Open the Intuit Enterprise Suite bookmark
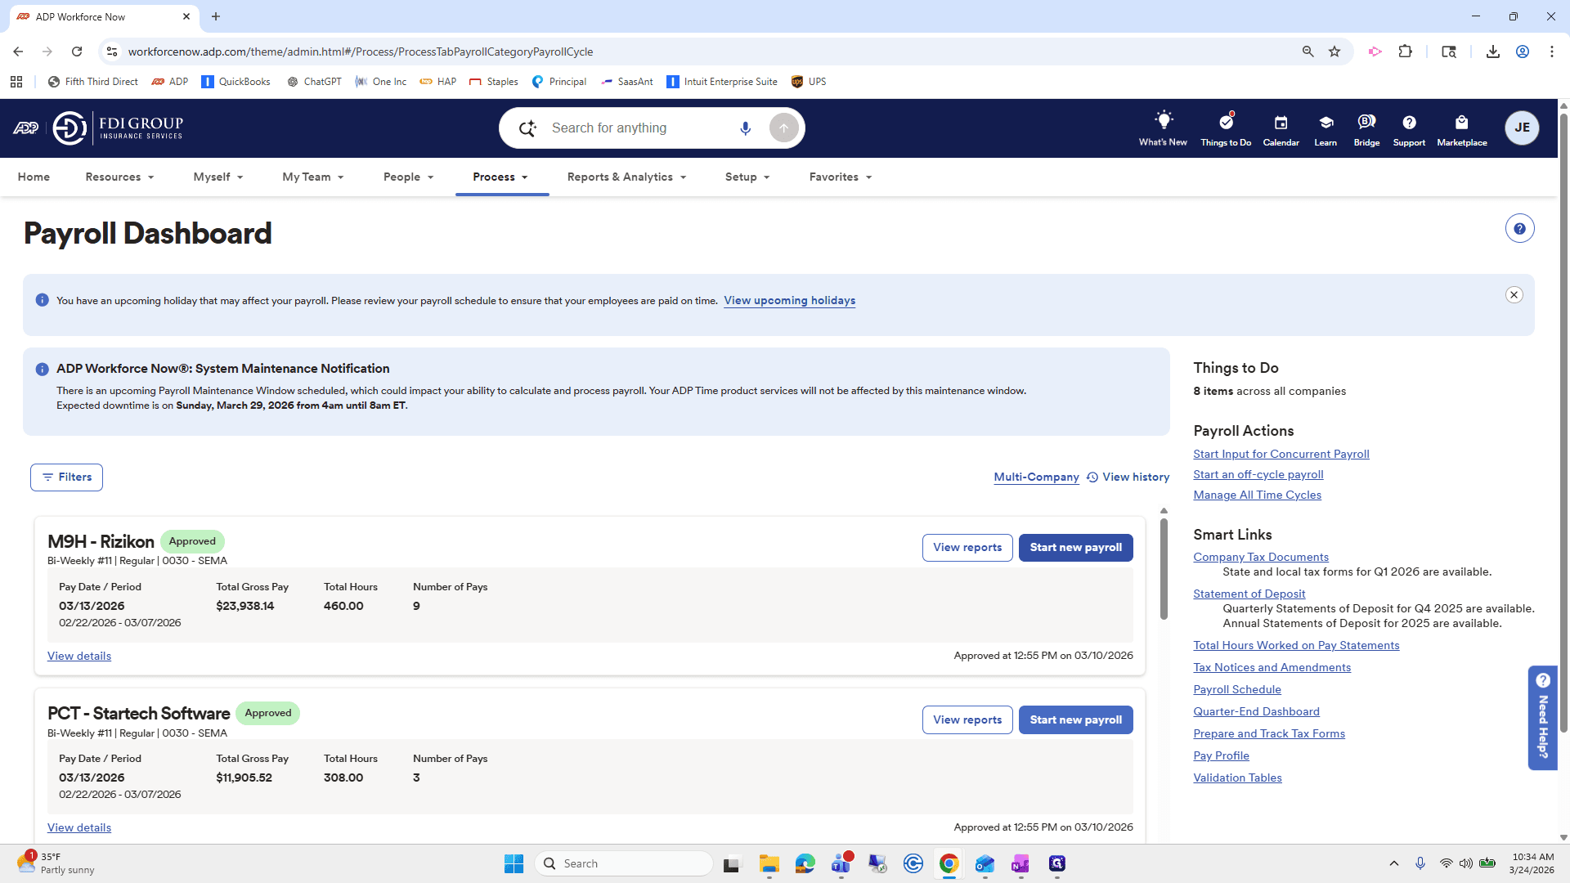Screen dimensions: 1570x883 722,82
